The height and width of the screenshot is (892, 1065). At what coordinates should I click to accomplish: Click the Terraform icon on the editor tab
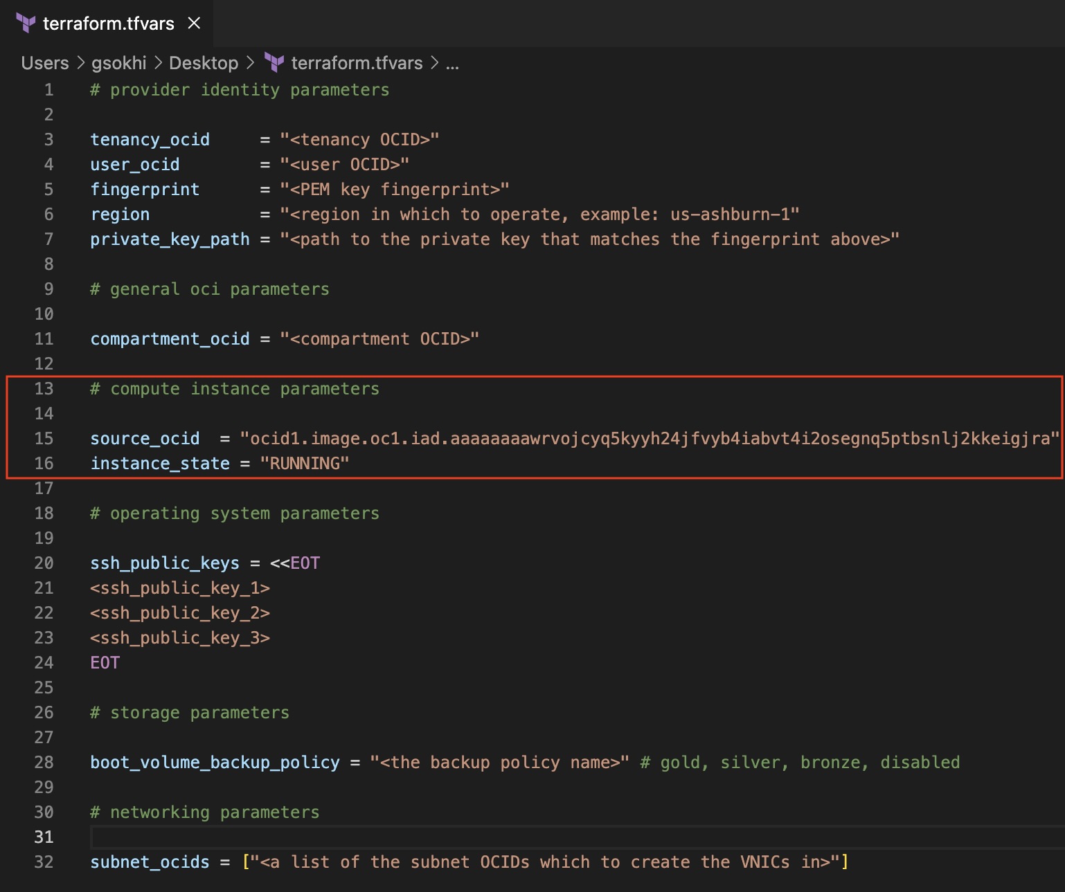coord(26,23)
